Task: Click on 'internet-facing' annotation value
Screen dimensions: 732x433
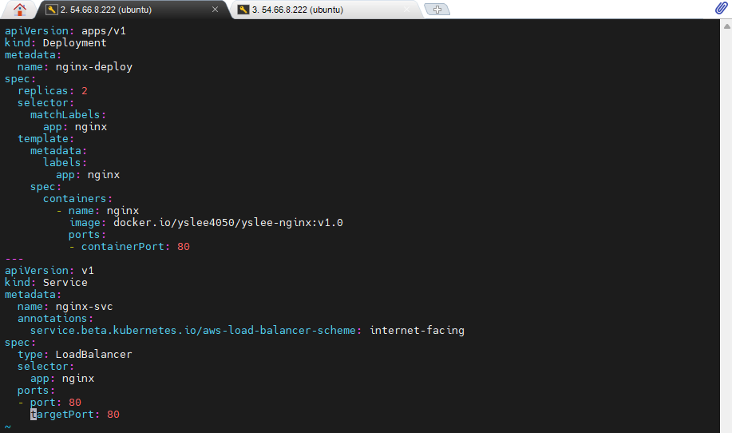Action: click(417, 330)
